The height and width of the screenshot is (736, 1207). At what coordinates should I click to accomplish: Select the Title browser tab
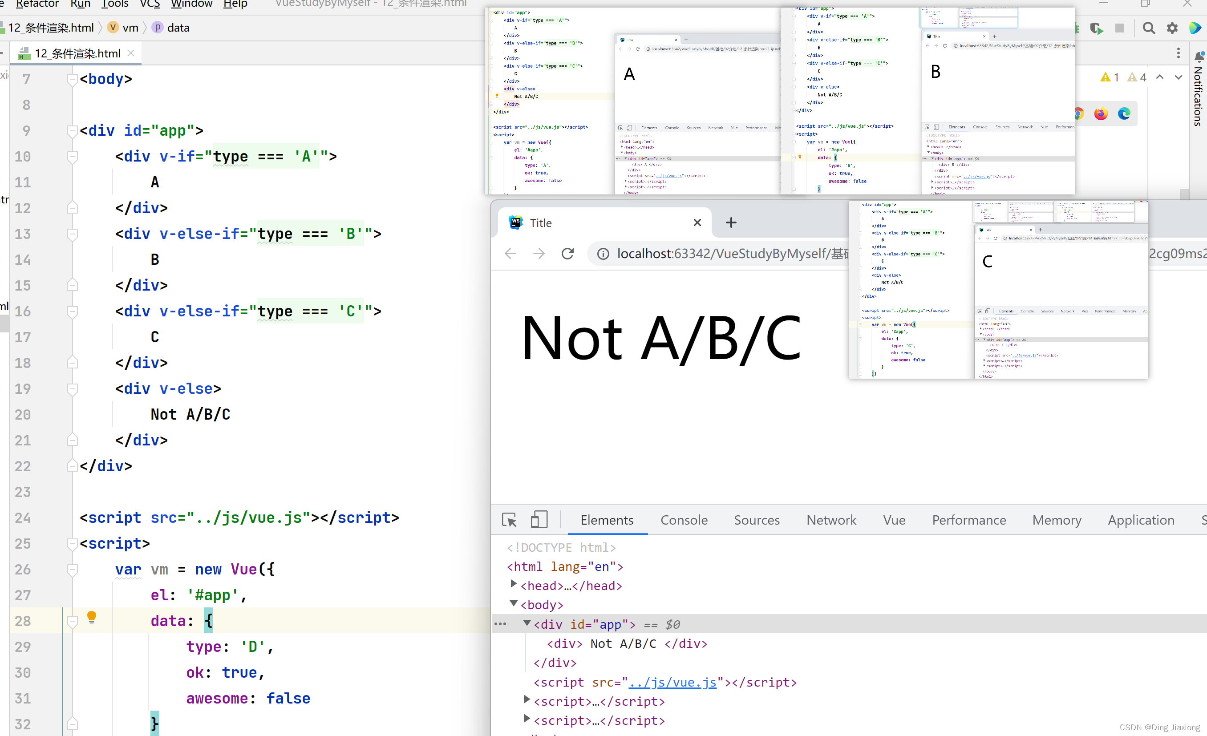click(603, 223)
